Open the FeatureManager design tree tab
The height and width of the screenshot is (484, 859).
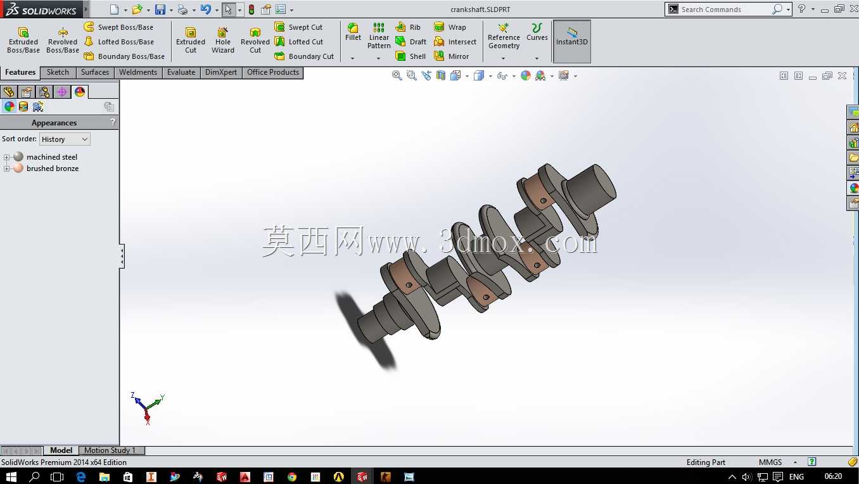tap(9, 92)
